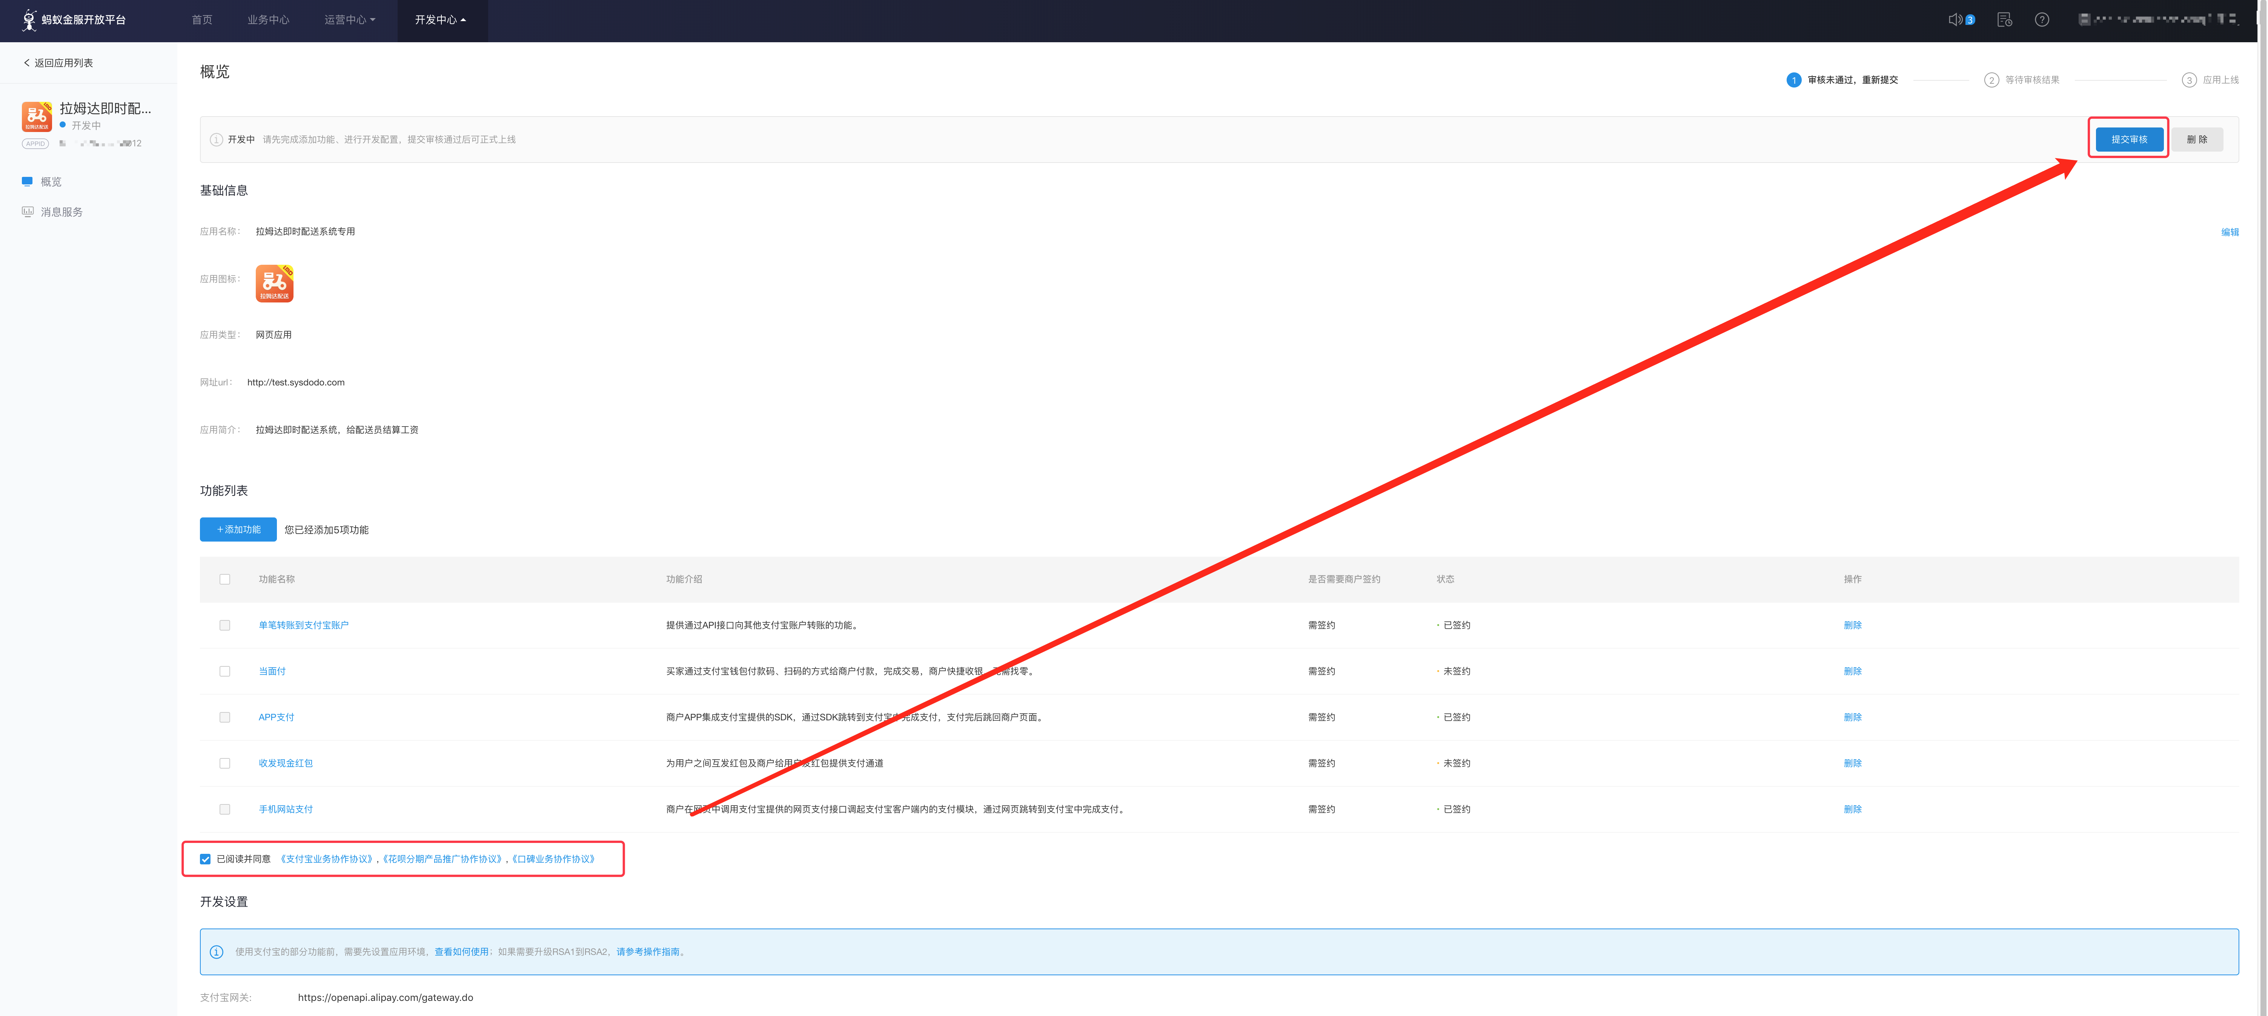
Task: Open the 单笔转账到支付宝账户 feature link
Action: tap(304, 625)
